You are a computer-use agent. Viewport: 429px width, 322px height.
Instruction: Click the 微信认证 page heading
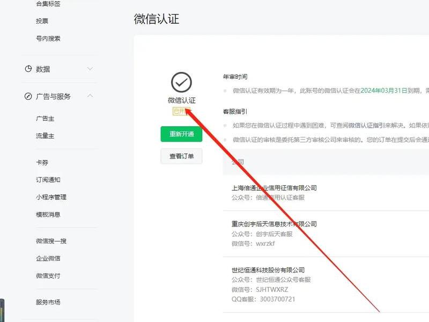click(x=157, y=19)
